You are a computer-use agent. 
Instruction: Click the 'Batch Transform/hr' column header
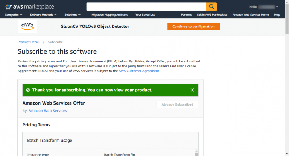(120, 154)
